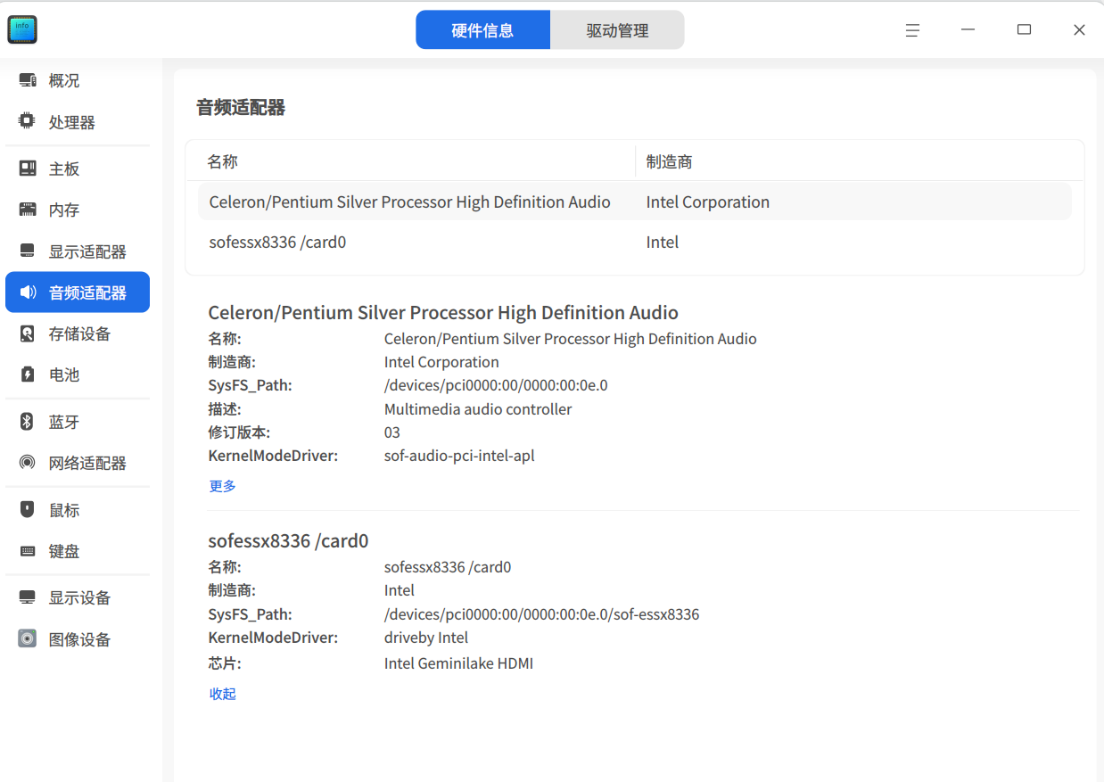Open the hamburger main menu
Image resolution: width=1104 pixels, height=782 pixels.
(x=912, y=30)
